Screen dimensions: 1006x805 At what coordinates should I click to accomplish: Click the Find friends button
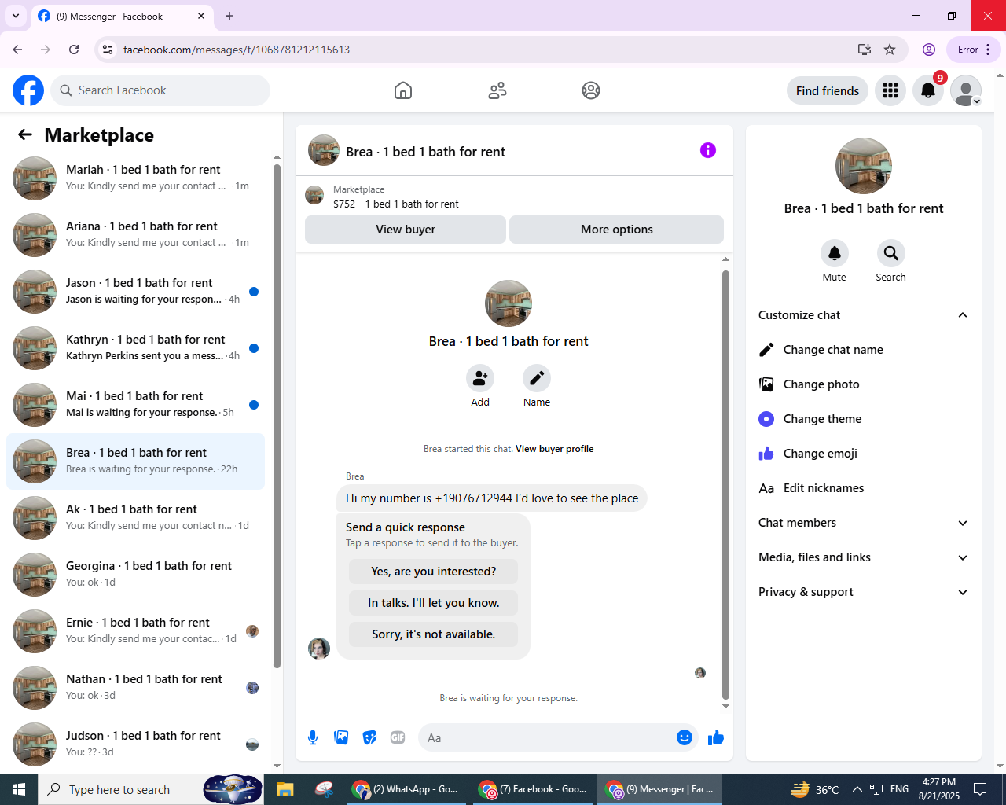pyautogui.click(x=828, y=90)
